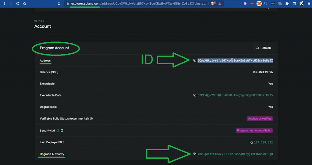
Task: Go to the browser home page
Action: click(x=25, y=3)
